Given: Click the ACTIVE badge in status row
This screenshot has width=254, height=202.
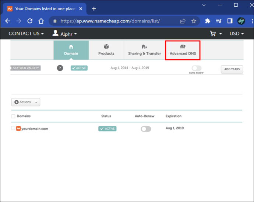Looking at the screenshot, I should point(79,68).
